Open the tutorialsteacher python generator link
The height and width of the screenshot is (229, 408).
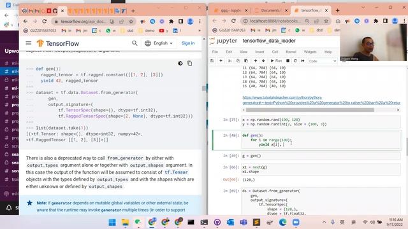[321, 100]
